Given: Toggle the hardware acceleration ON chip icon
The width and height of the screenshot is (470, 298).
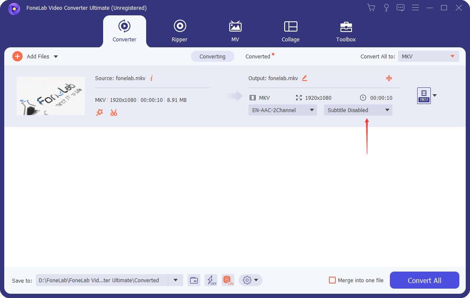Looking at the screenshot, I should 228,281.
